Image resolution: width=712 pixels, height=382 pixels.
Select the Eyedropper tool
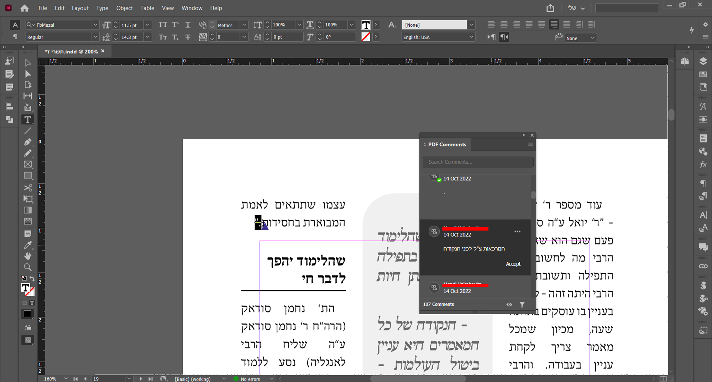28,245
